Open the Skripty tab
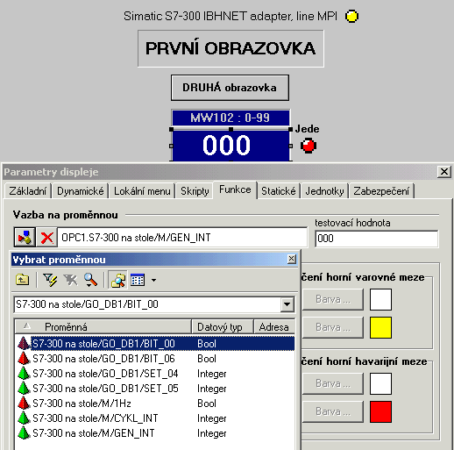 pyautogui.click(x=195, y=191)
